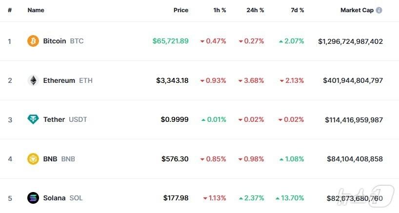The width and height of the screenshot is (399, 213).
Task: Sort by the 24h % column header
Action: pos(255,10)
